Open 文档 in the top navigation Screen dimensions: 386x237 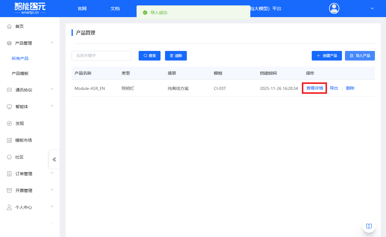(115, 8)
